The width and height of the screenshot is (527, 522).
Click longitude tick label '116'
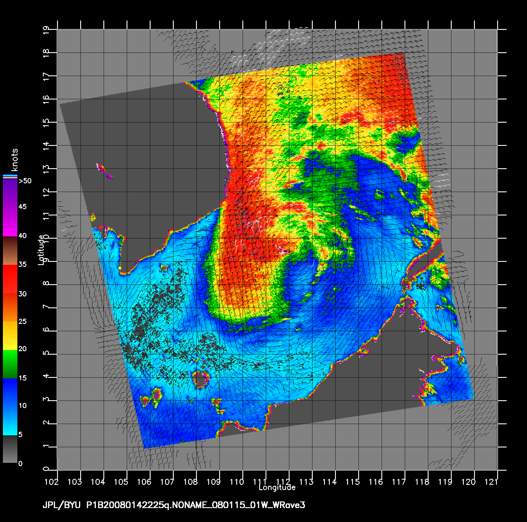(376, 482)
